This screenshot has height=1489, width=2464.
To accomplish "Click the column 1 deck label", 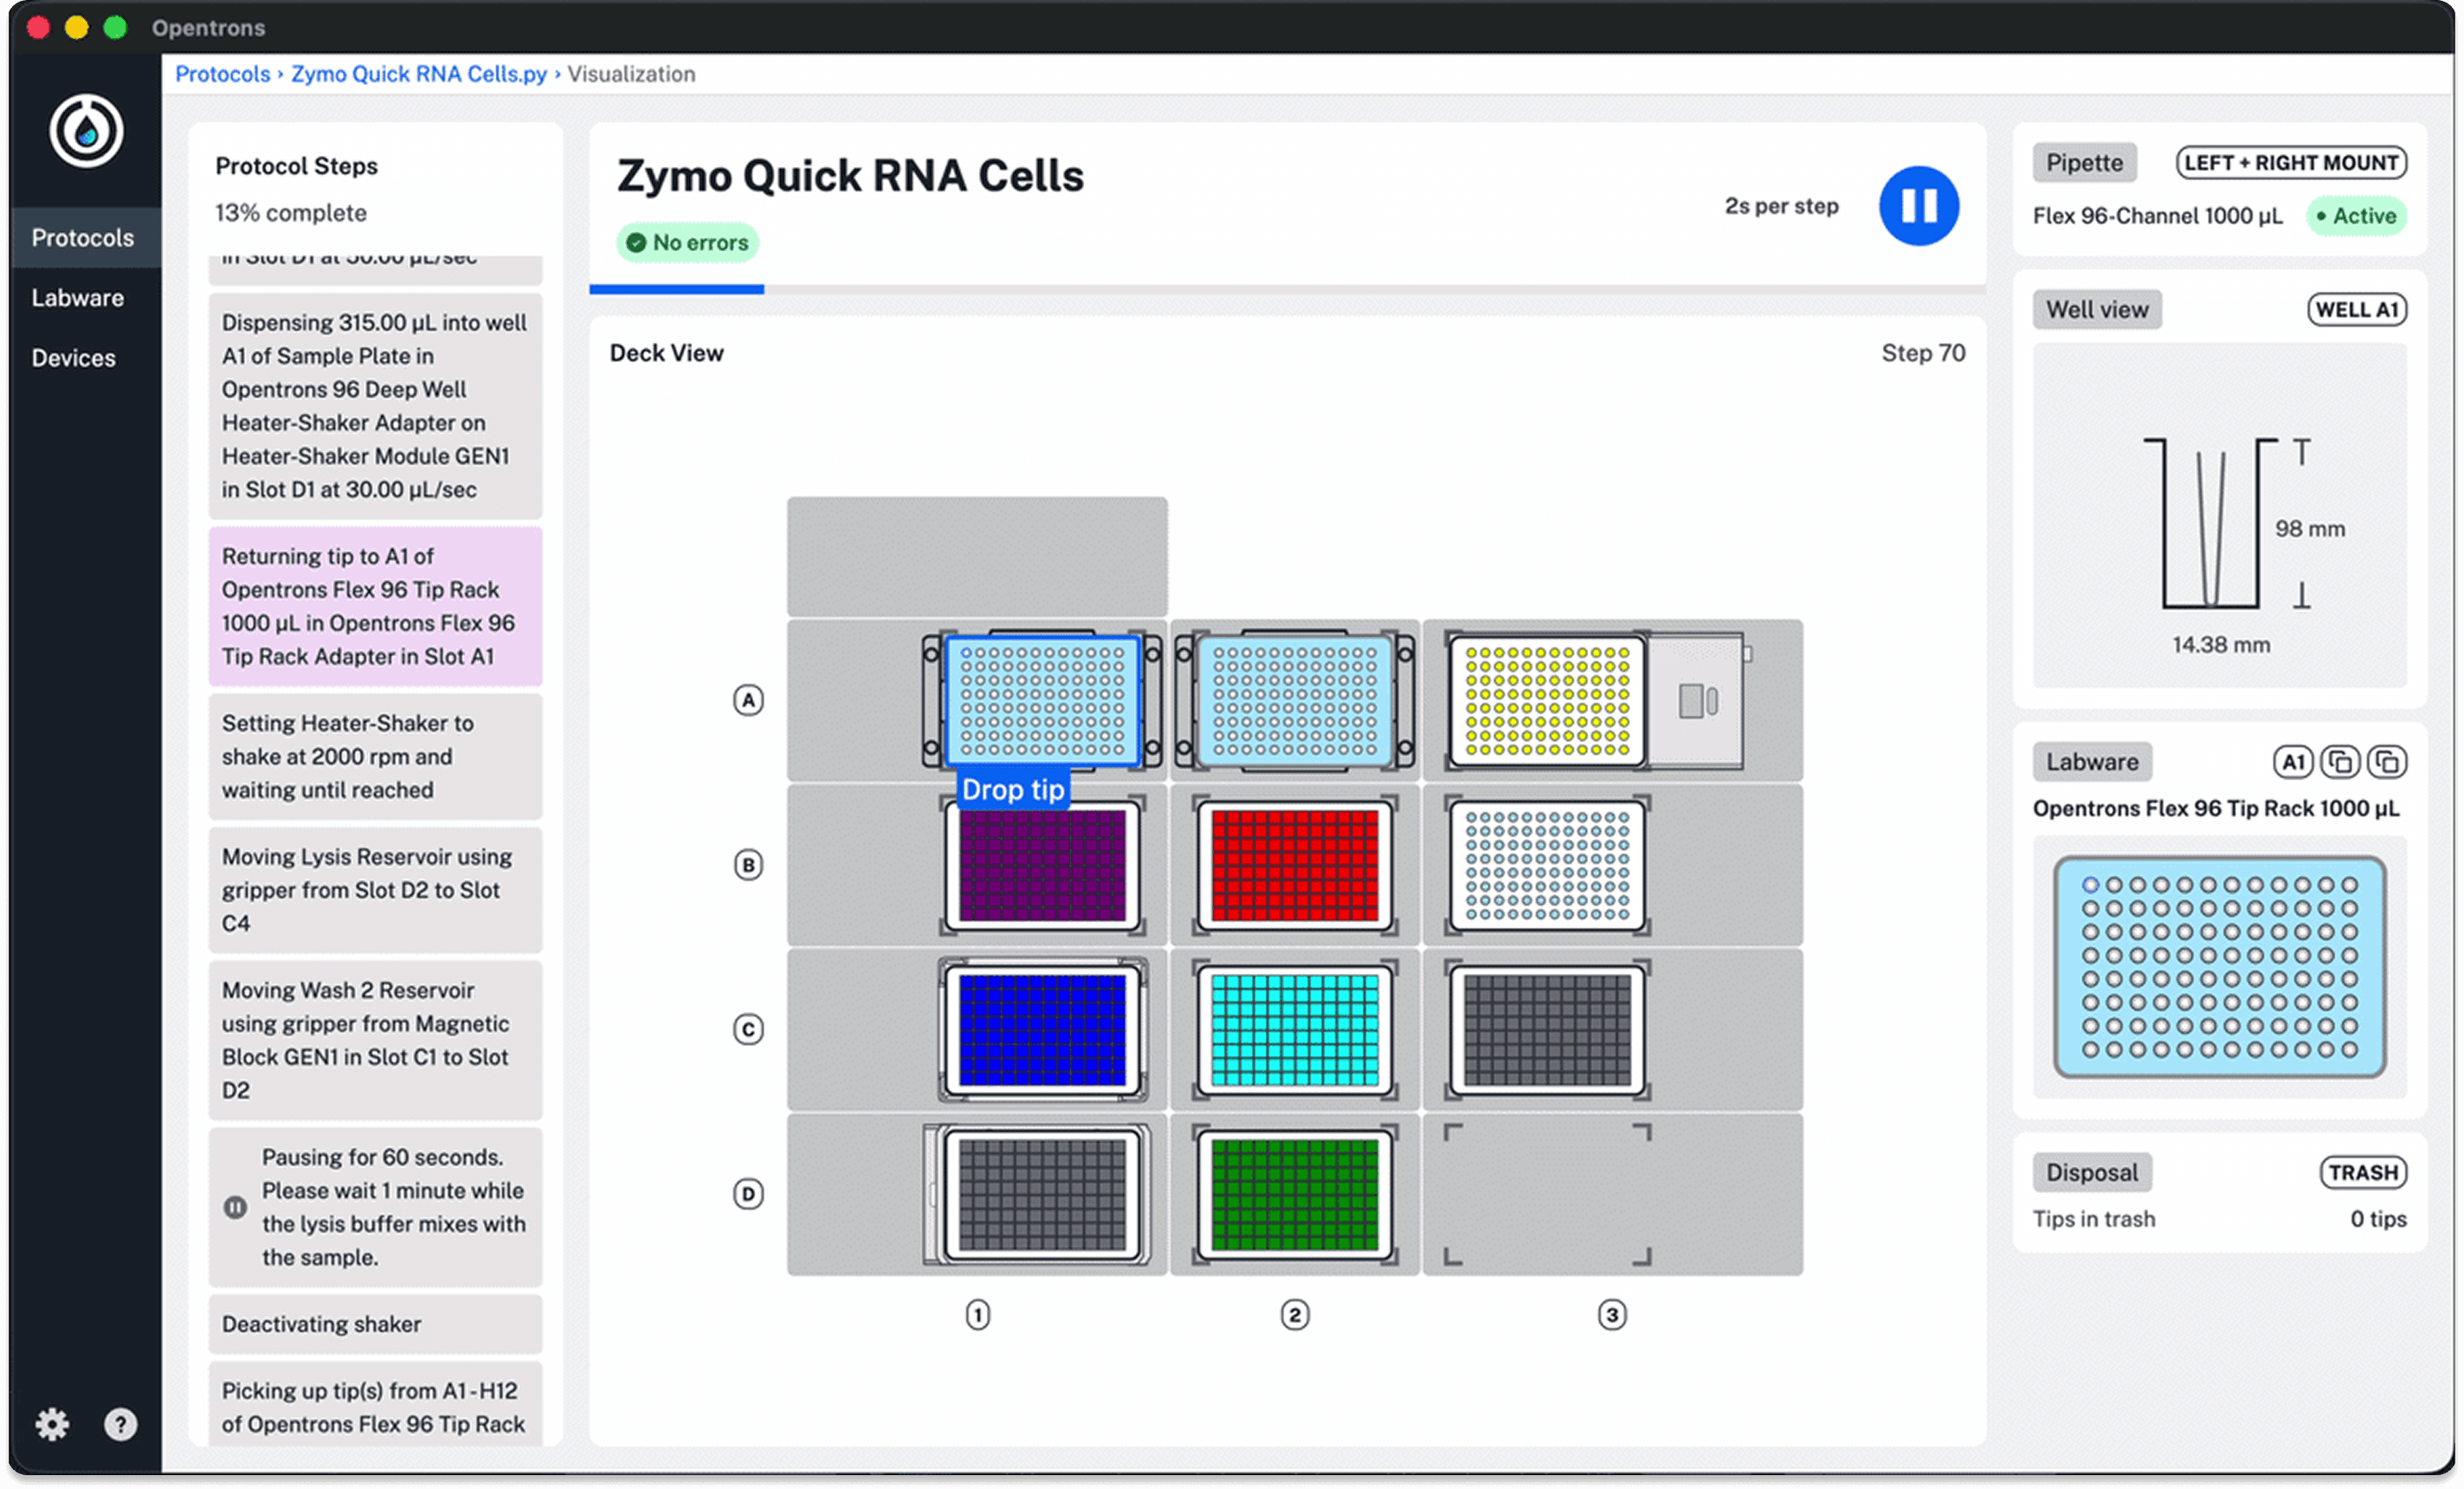I will click(x=978, y=1315).
